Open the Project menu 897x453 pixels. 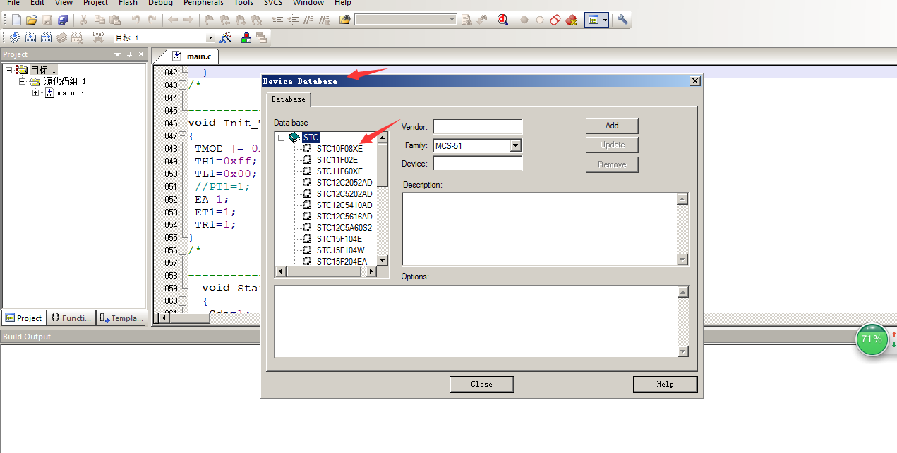pos(95,3)
